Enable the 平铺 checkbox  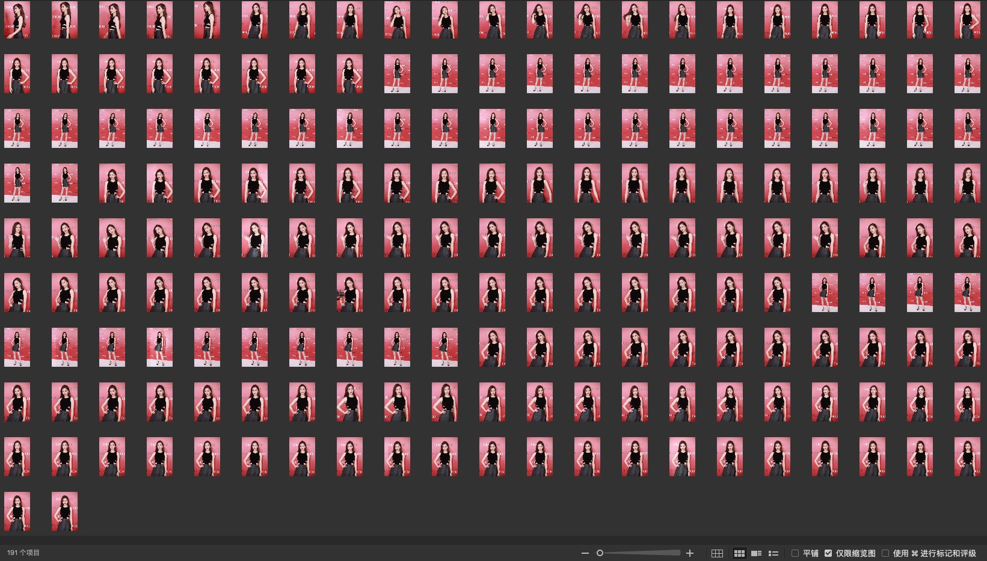coord(795,553)
